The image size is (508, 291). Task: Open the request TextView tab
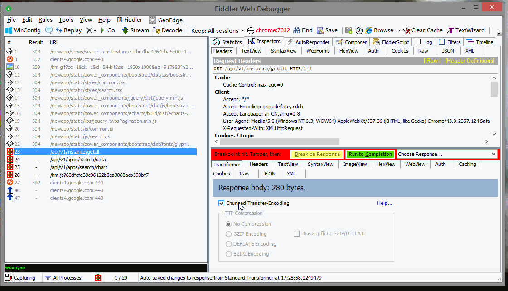251,51
